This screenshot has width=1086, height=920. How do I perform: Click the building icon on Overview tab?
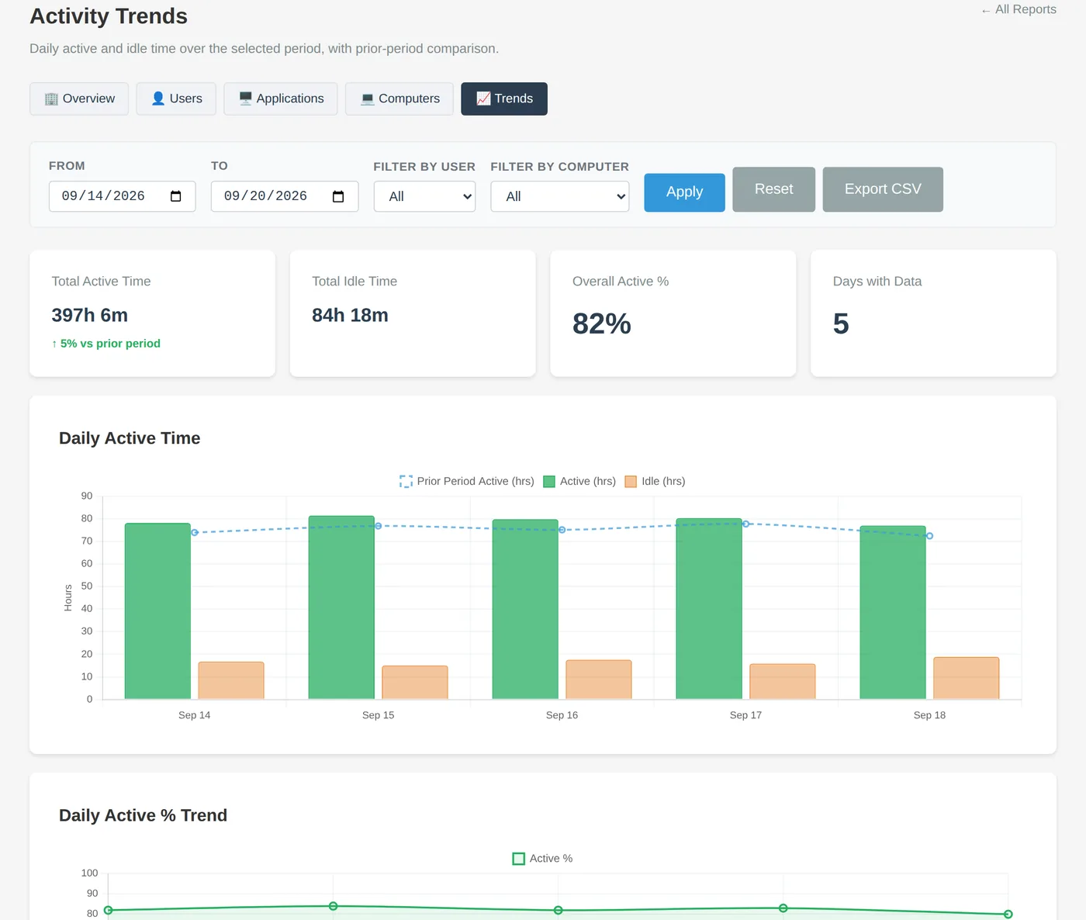coord(51,99)
